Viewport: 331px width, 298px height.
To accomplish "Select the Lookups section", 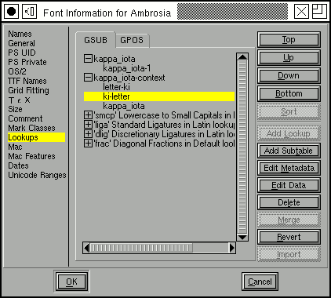I will (x=36, y=137).
